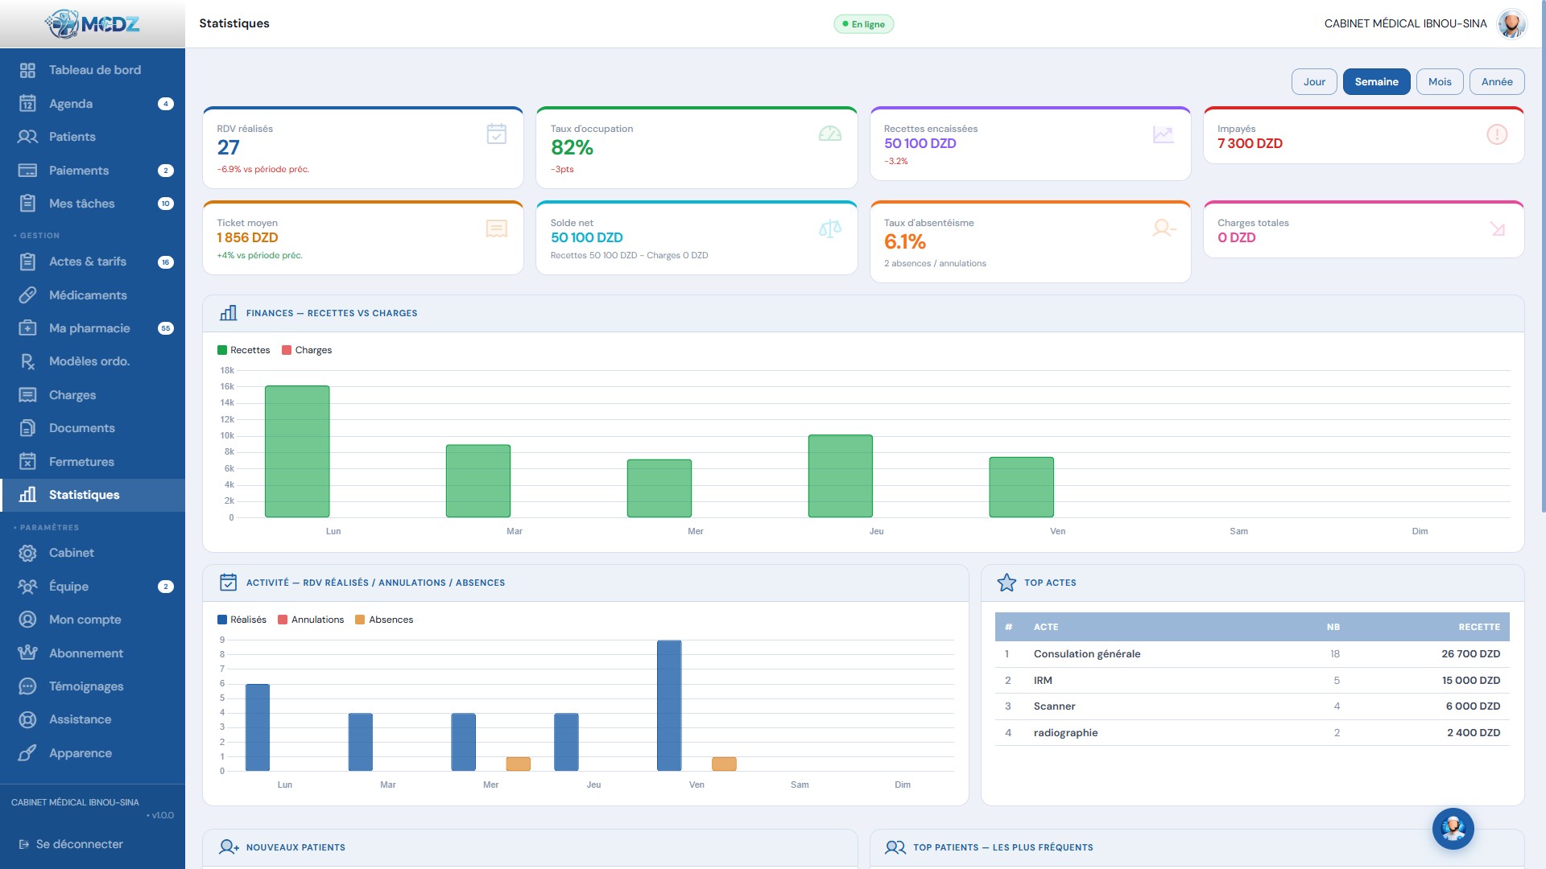Select the Année period button
This screenshot has height=869, width=1546.
pos(1497,82)
